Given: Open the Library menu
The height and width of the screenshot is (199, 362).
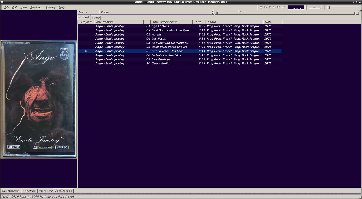Looking at the screenshot, I should point(51,7).
